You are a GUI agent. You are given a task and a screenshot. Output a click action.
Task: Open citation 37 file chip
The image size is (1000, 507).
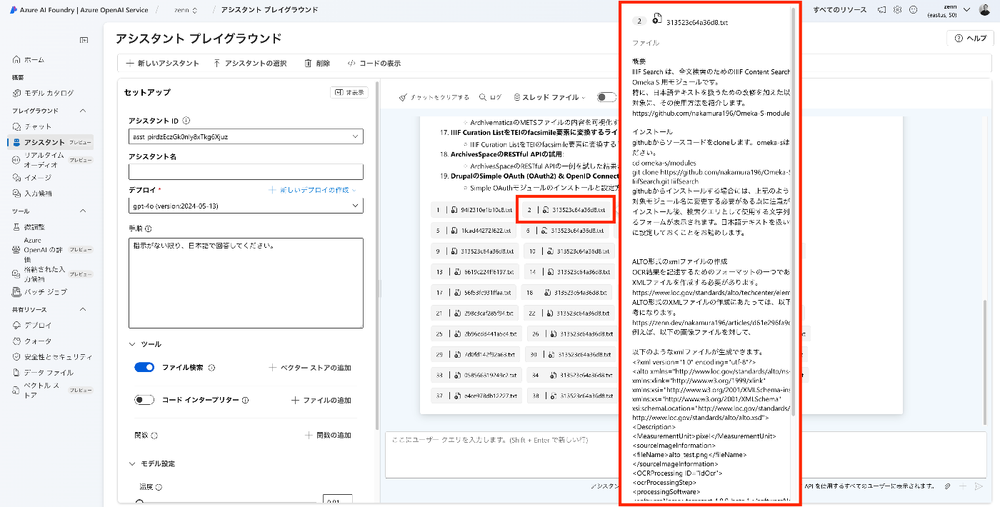[476, 396]
